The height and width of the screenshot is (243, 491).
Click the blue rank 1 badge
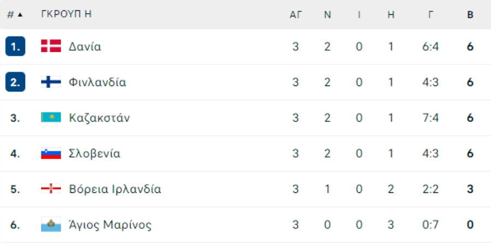15,46
